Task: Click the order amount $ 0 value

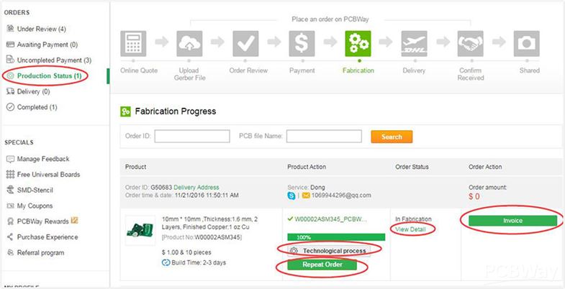Action: tap(474, 196)
